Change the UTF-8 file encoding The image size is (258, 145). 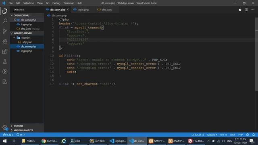tap(223, 135)
